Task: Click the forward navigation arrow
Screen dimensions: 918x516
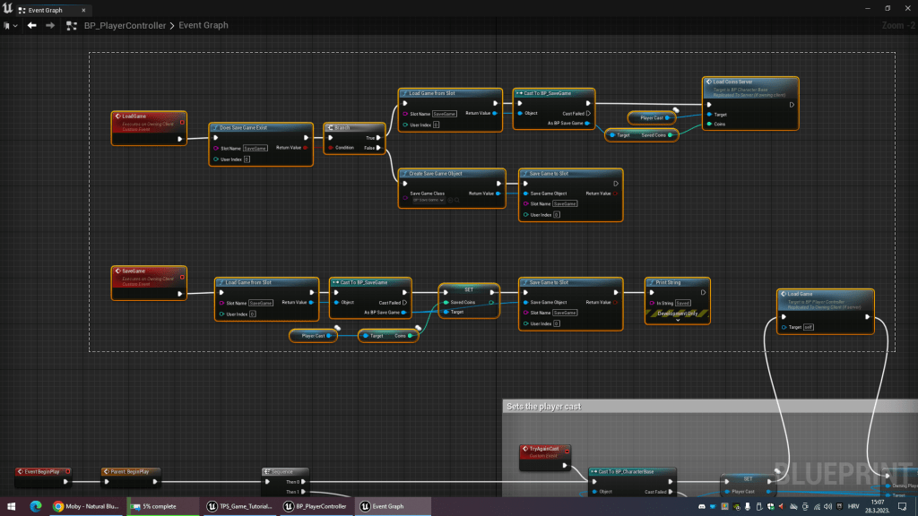Action: (x=50, y=25)
